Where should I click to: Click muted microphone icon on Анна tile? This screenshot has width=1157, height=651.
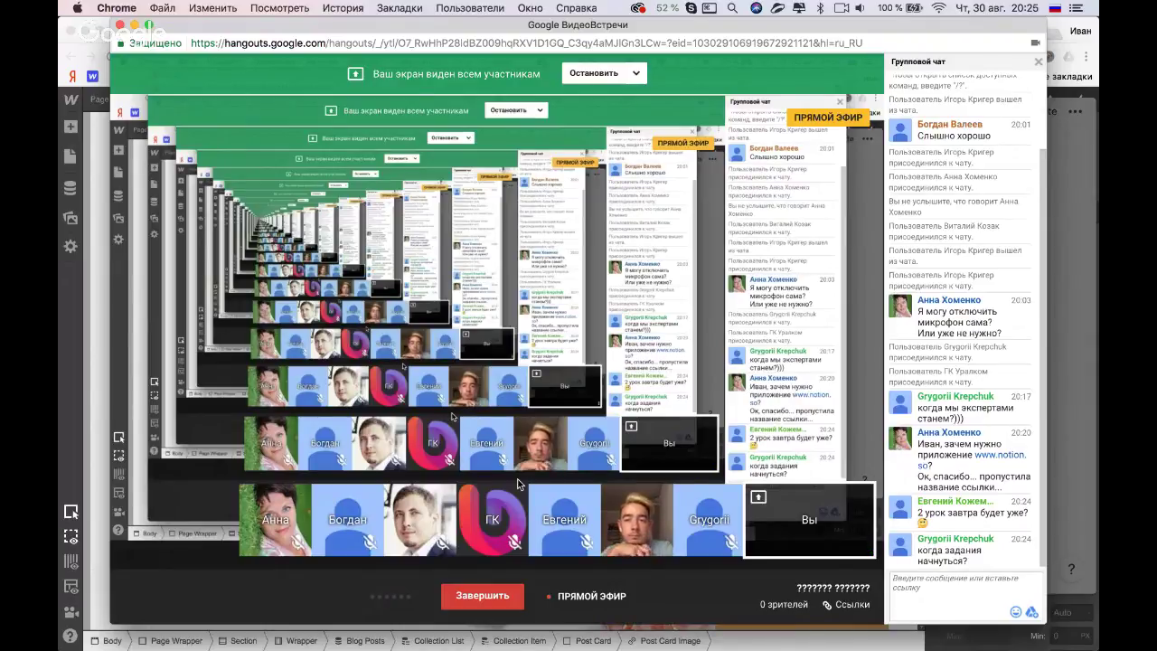pyautogui.click(x=297, y=542)
